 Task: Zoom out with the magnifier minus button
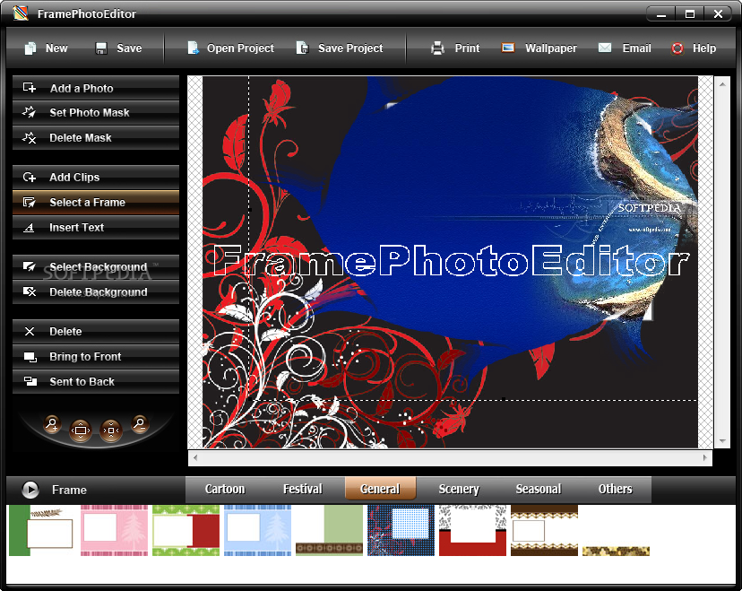click(140, 423)
